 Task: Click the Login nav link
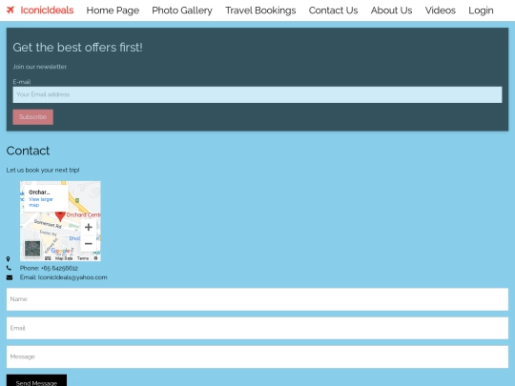[481, 10]
